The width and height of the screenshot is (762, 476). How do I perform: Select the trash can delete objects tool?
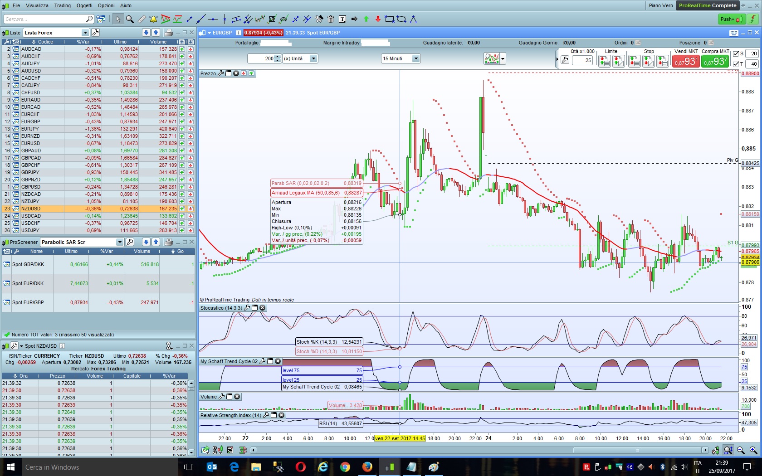click(x=331, y=19)
